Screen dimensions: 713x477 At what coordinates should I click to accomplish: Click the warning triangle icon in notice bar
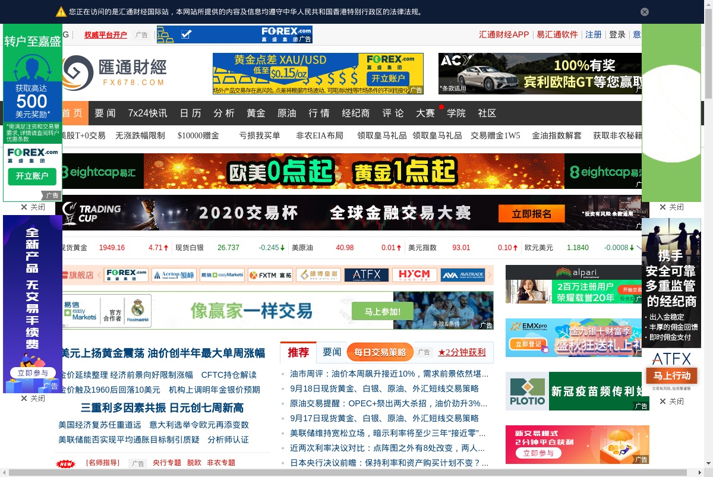click(x=61, y=12)
